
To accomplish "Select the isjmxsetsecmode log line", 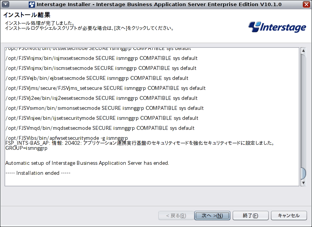I will [x=102, y=58].
